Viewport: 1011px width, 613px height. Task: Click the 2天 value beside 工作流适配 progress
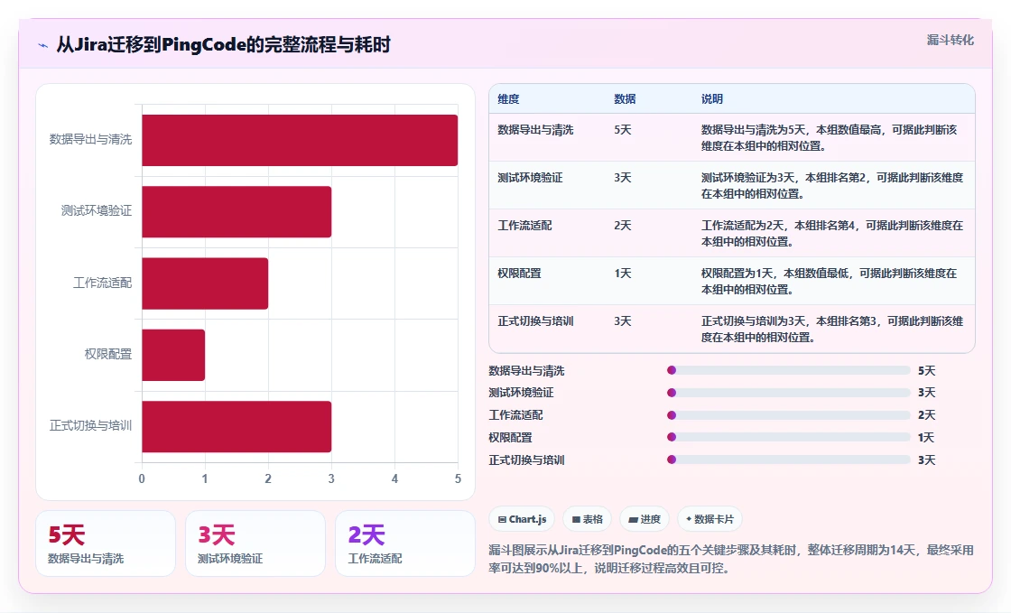[x=926, y=415]
